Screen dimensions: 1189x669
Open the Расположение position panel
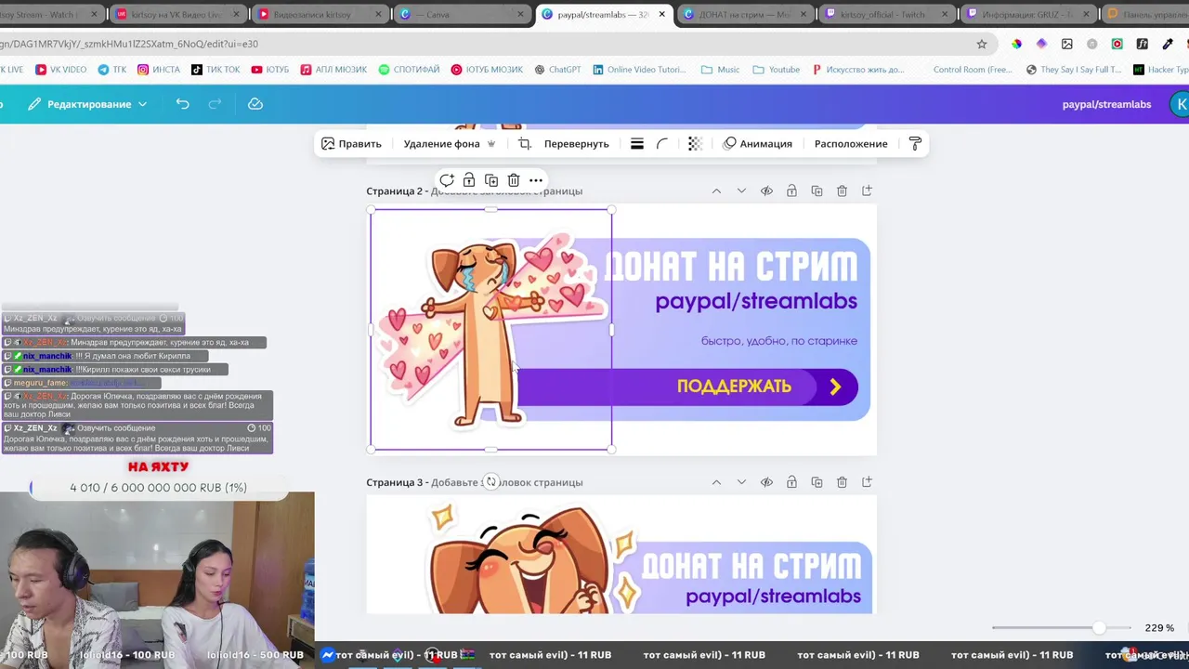[851, 144]
